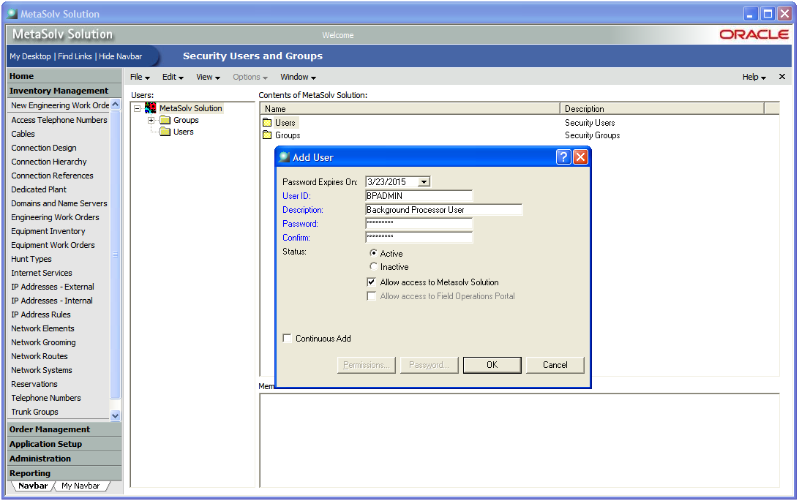Expand the Groups tree node
Image resolution: width=799 pixels, height=501 pixels.
pos(151,120)
